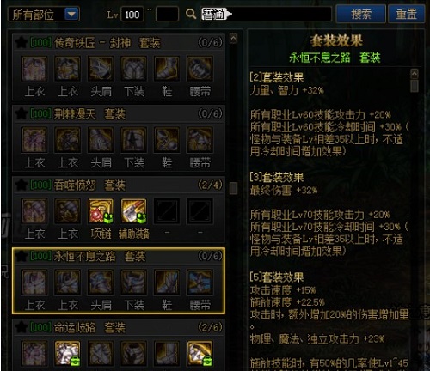Toggle favorite star for 荆棘漫天 set

pyautogui.click(x=21, y=113)
